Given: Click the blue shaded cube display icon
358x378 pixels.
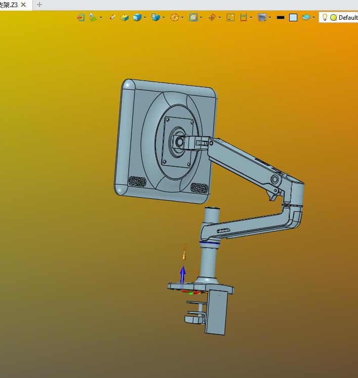Looking at the screenshot, I should (x=137, y=17).
